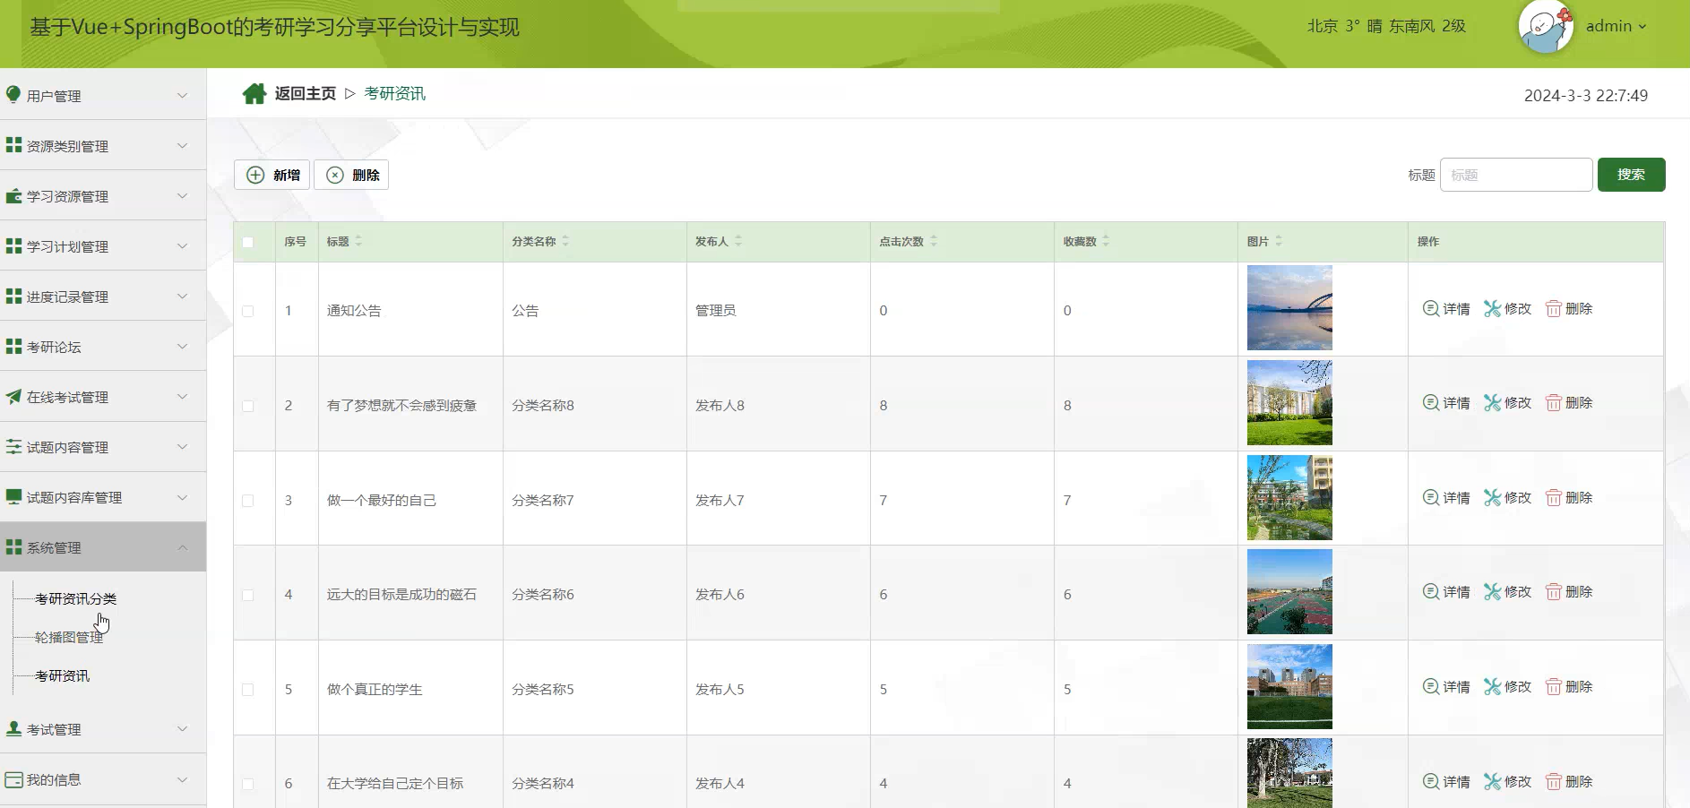This screenshot has width=1690, height=808.
Task: Sort by 发布人 column arrows
Action: (738, 241)
